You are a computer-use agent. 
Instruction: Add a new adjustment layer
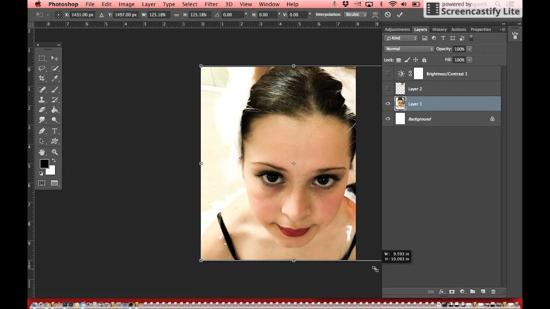coord(462,292)
